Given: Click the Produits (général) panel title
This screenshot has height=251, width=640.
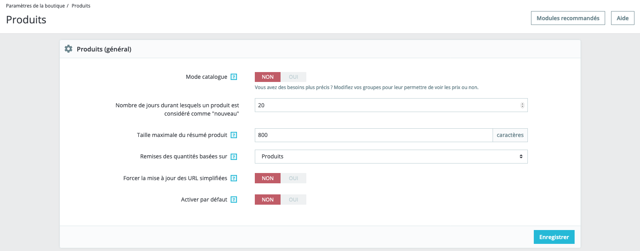Looking at the screenshot, I should tap(104, 49).
